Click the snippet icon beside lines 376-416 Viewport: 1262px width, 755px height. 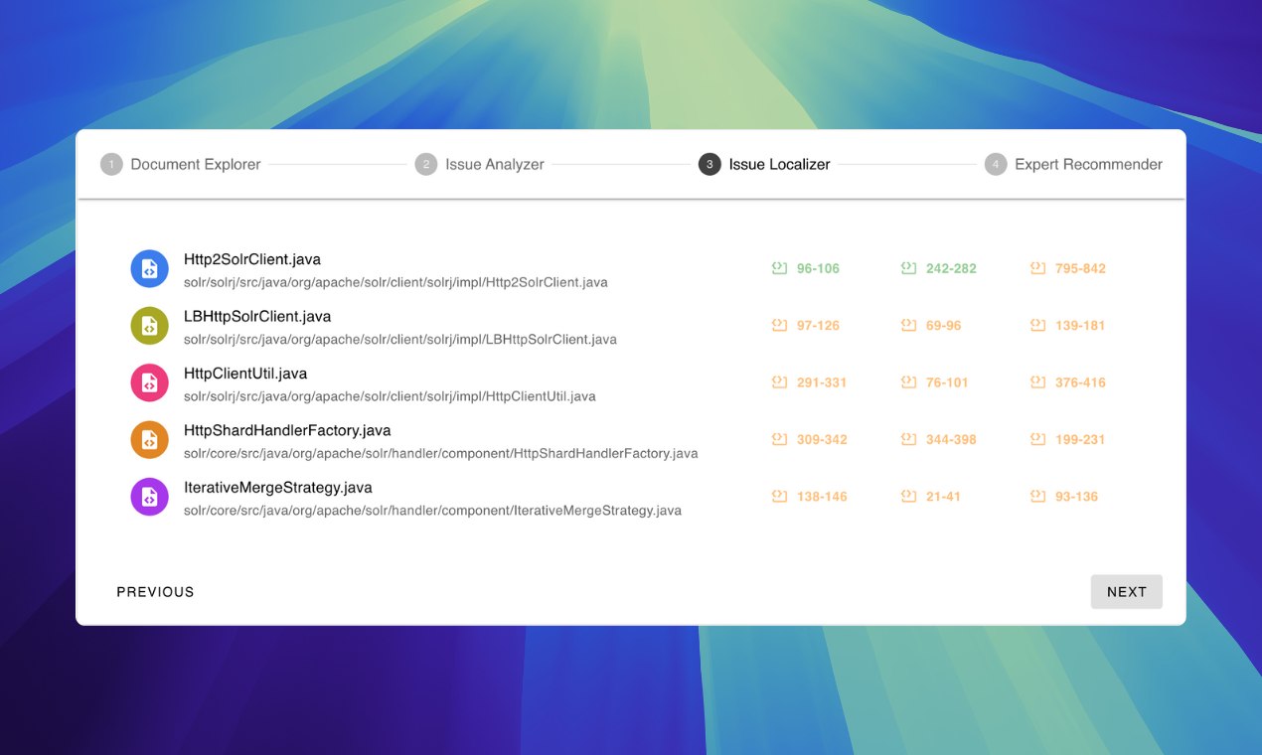click(x=1037, y=382)
